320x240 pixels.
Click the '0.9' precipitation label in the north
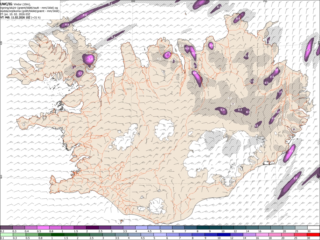(x=194, y=53)
